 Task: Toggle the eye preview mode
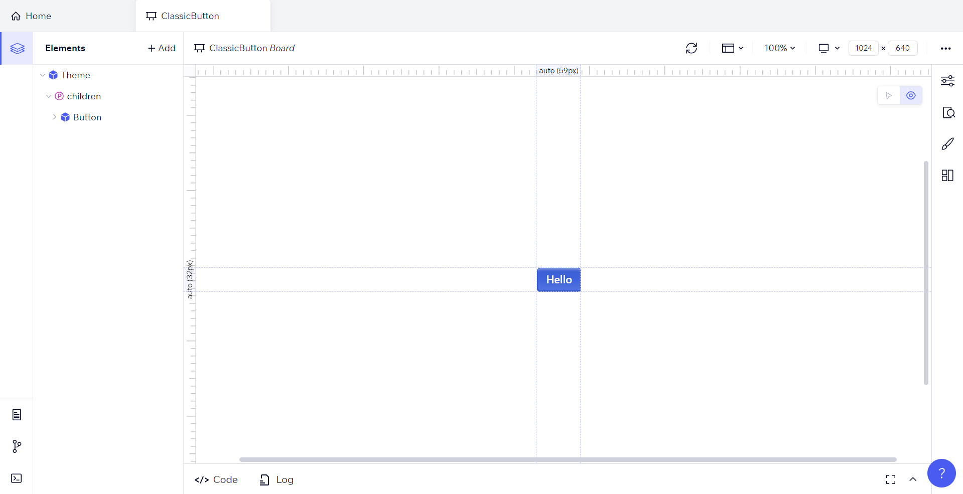point(911,96)
